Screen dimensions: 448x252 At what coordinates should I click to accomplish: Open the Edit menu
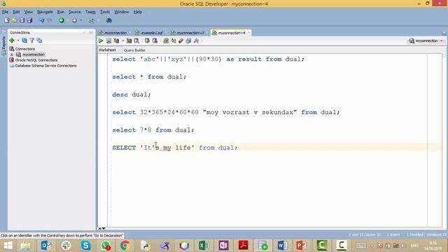point(16,12)
